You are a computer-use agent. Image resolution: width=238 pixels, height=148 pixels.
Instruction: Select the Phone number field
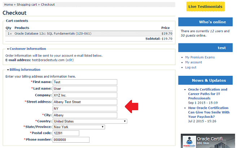pyautogui.click(x=71, y=140)
